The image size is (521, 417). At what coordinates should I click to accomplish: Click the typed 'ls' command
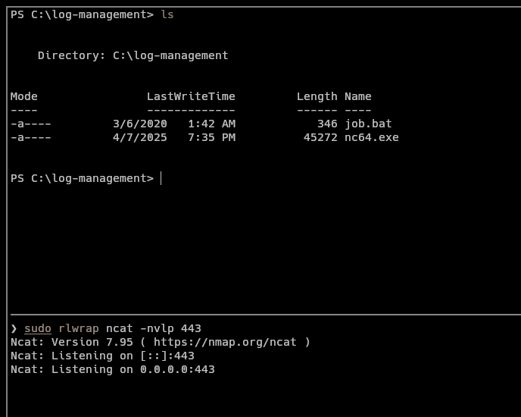(167, 14)
